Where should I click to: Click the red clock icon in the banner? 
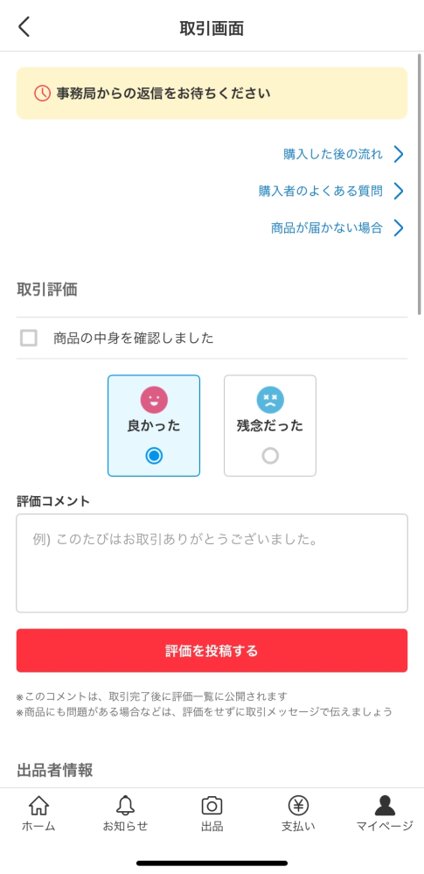42,93
